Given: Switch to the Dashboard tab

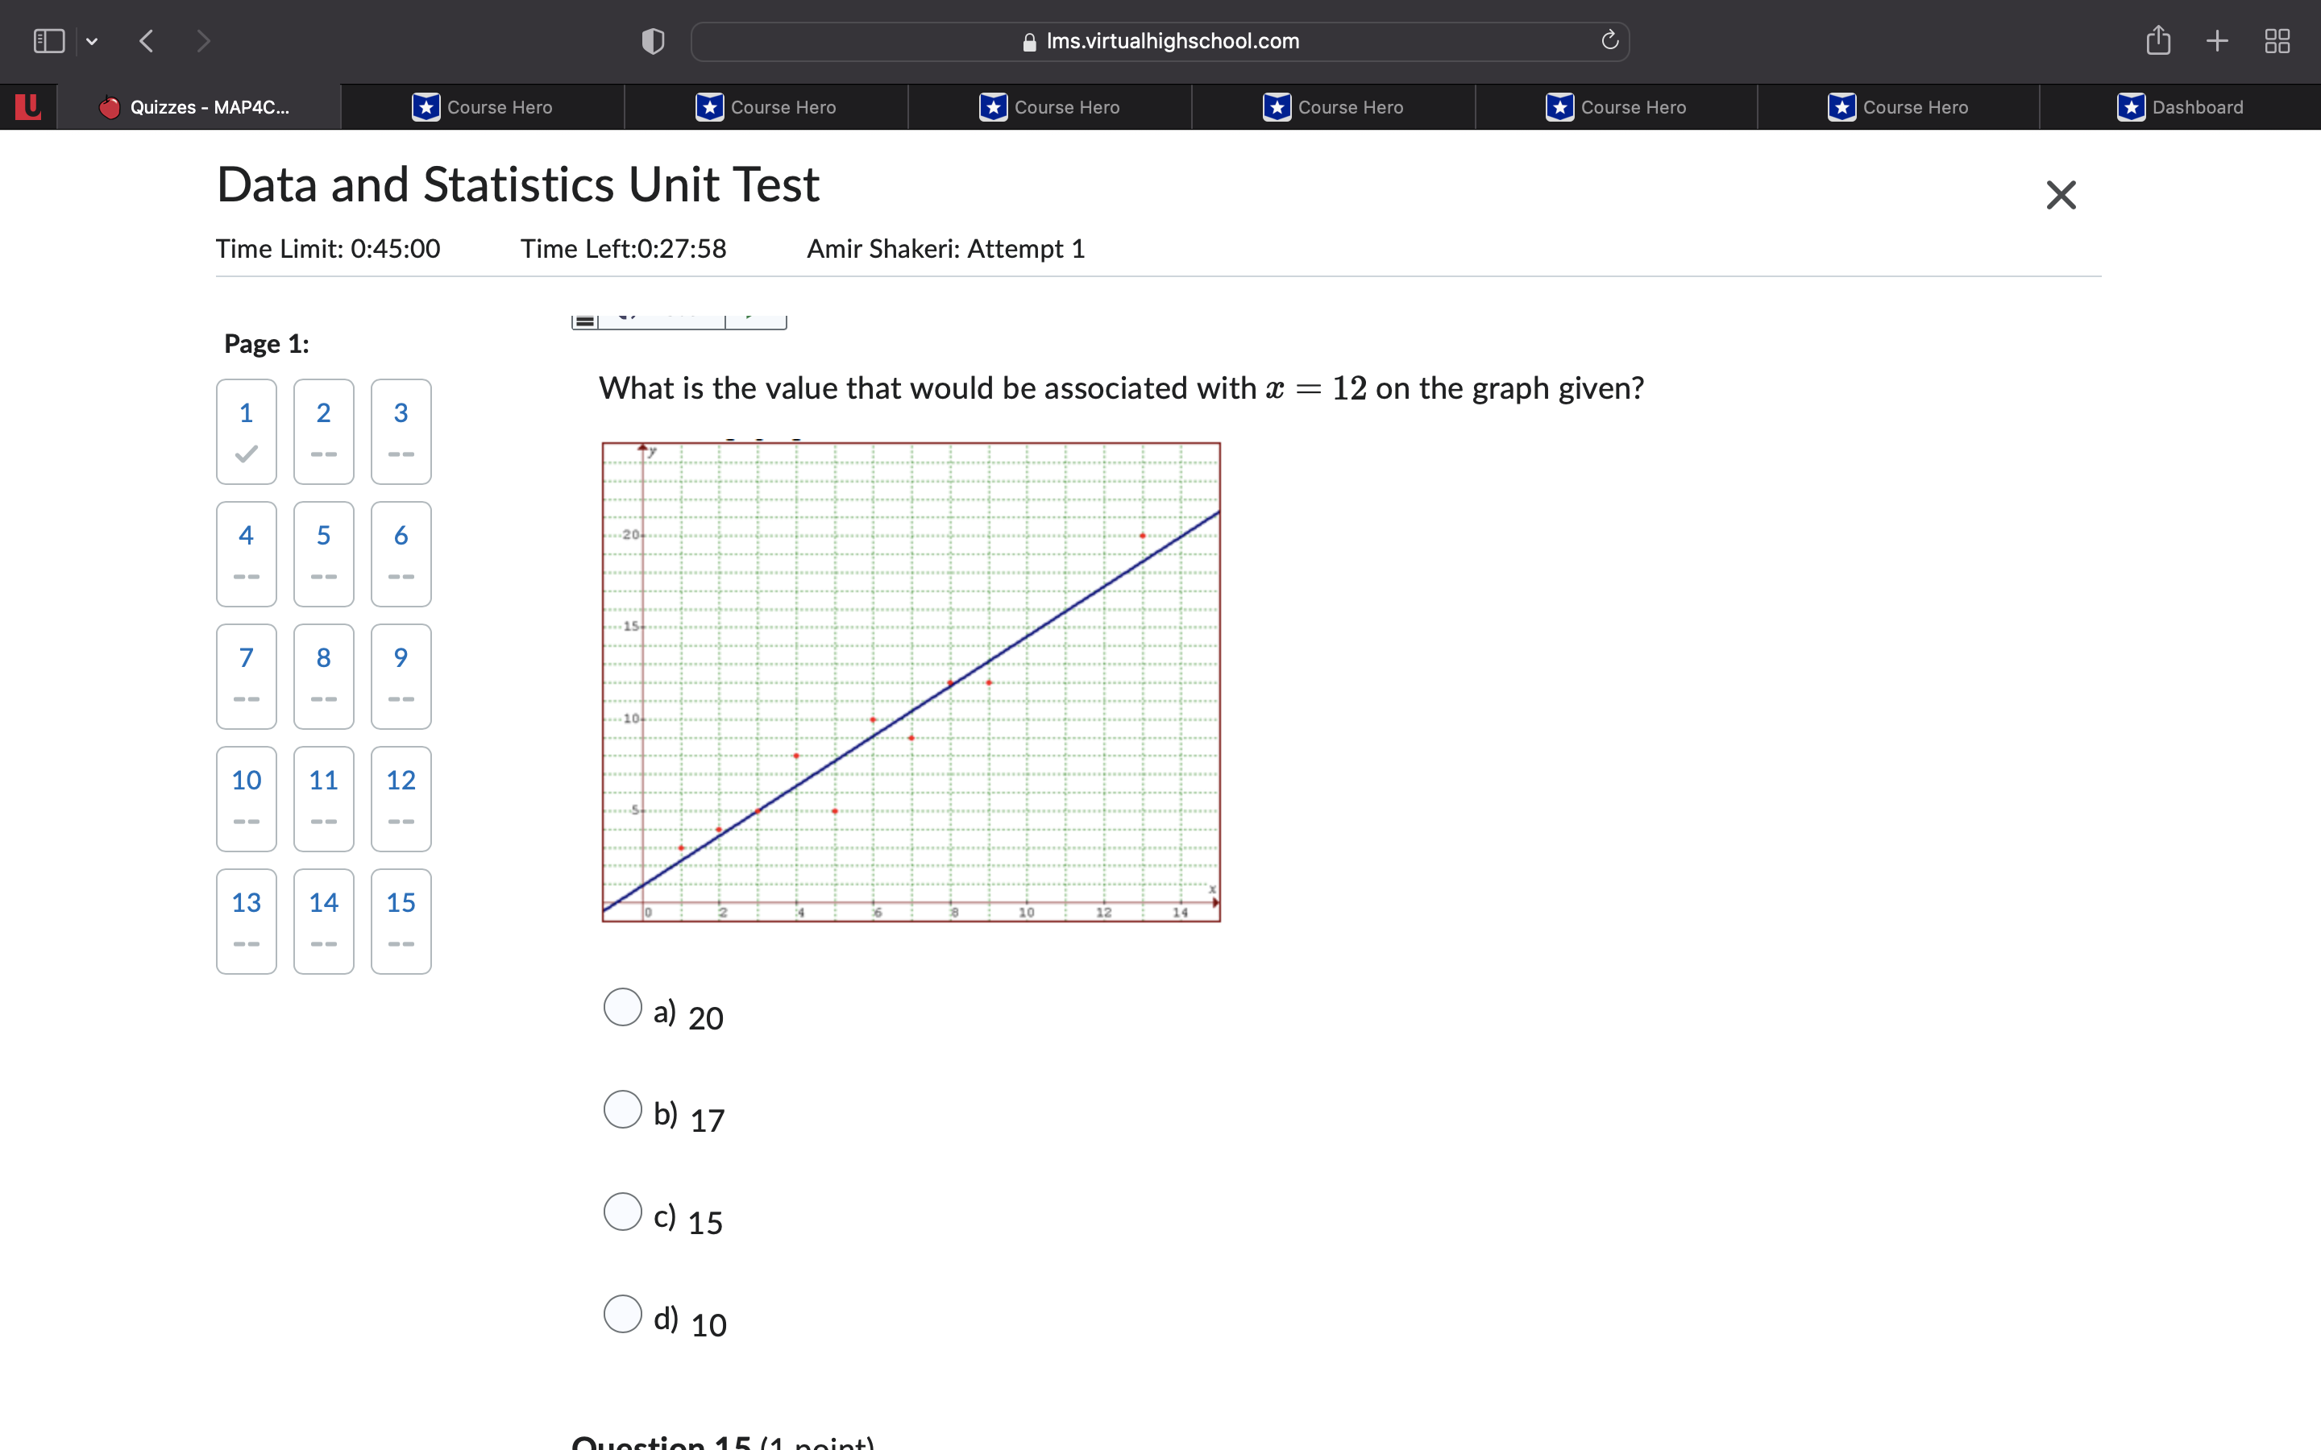Looking at the screenshot, I should click(2180, 107).
